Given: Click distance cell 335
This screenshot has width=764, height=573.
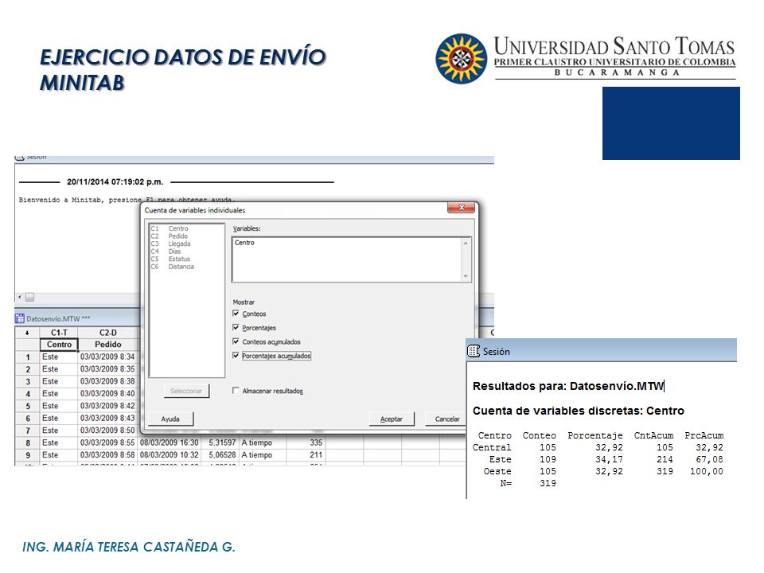Looking at the screenshot, I should [x=306, y=443].
